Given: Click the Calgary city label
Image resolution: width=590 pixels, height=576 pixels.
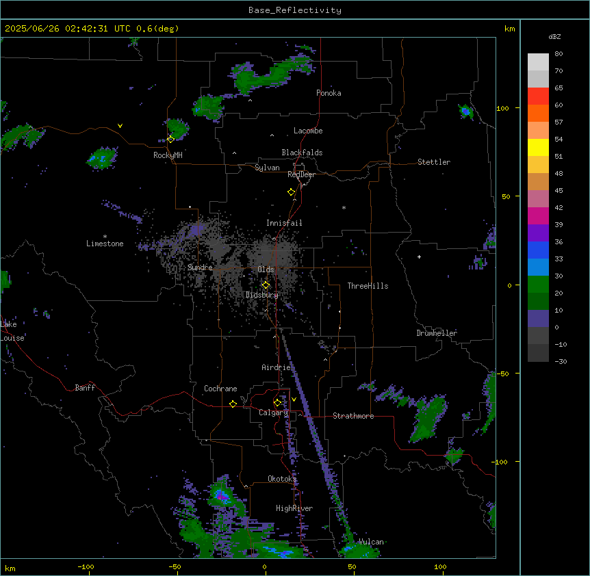Looking at the screenshot, I should pyautogui.click(x=274, y=413).
